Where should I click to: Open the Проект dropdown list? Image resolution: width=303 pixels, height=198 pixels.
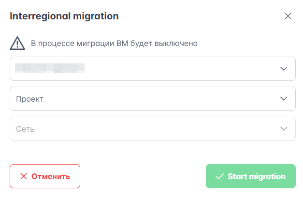click(152, 99)
